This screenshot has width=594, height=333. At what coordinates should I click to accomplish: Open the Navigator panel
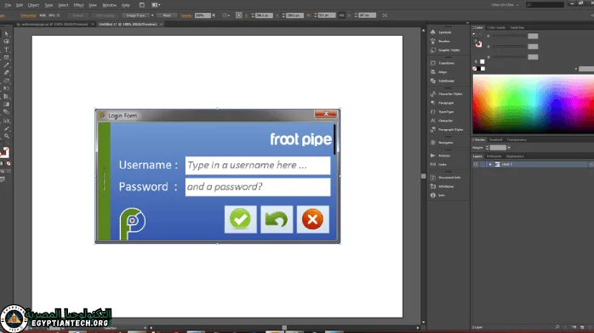pos(446,143)
